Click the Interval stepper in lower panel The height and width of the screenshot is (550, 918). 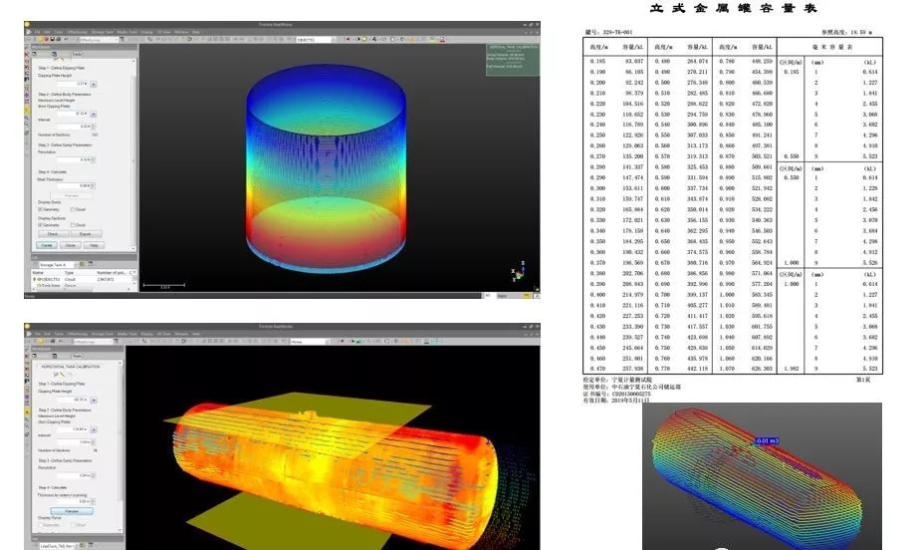[x=93, y=442]
